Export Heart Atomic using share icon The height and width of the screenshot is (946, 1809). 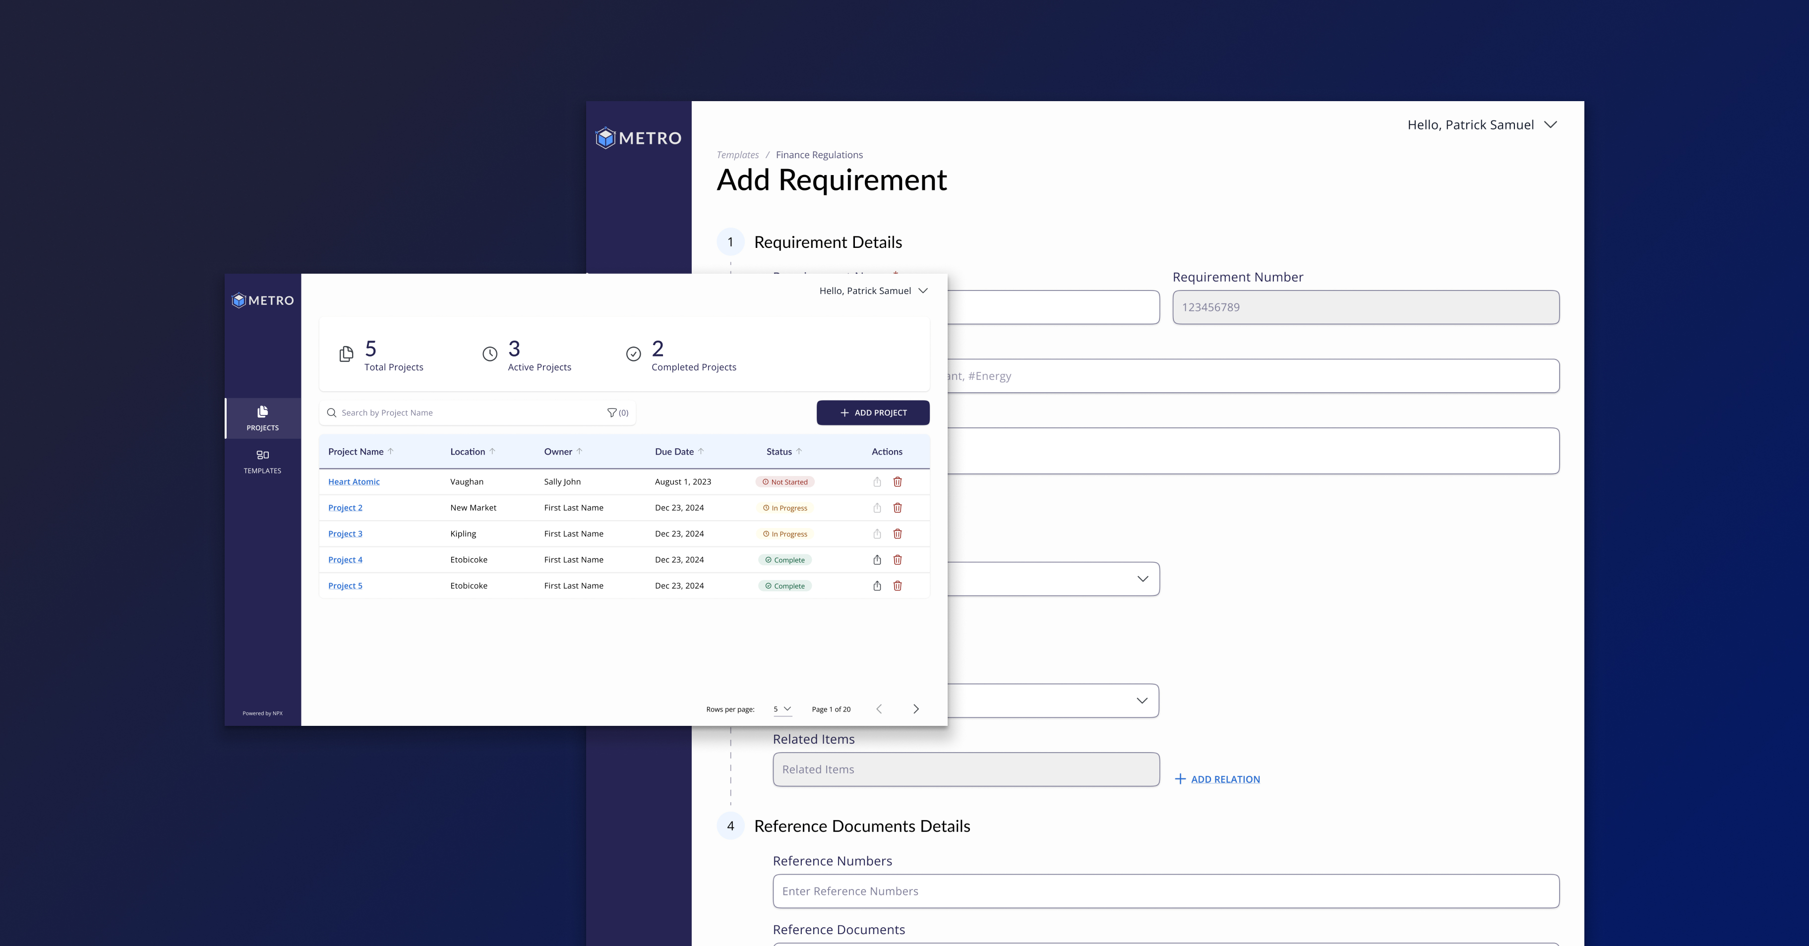click(877, 482)
